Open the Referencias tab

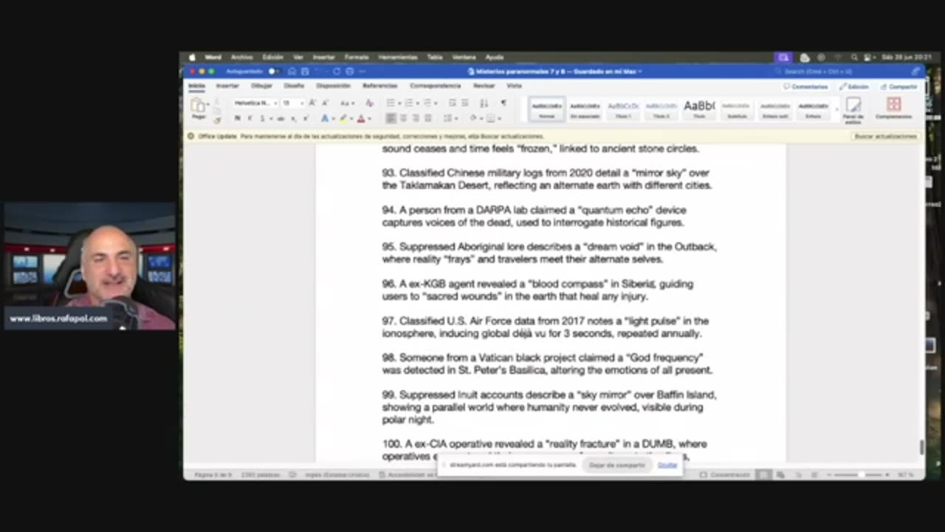(x=379, y=86)
